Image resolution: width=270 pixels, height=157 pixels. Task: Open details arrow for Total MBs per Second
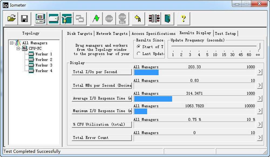(259, 85)
